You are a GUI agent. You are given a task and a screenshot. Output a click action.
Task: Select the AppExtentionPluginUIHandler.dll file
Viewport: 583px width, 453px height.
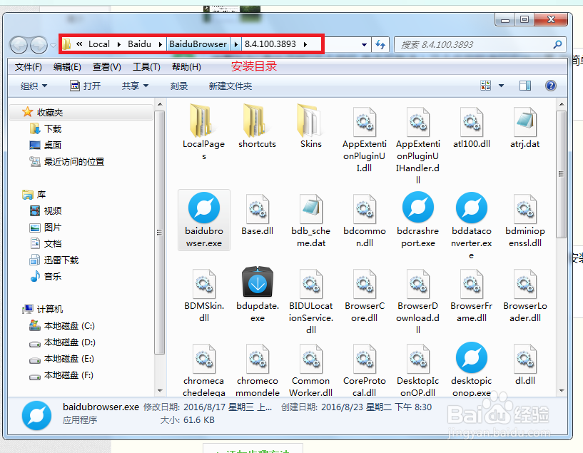pos(417,145)
